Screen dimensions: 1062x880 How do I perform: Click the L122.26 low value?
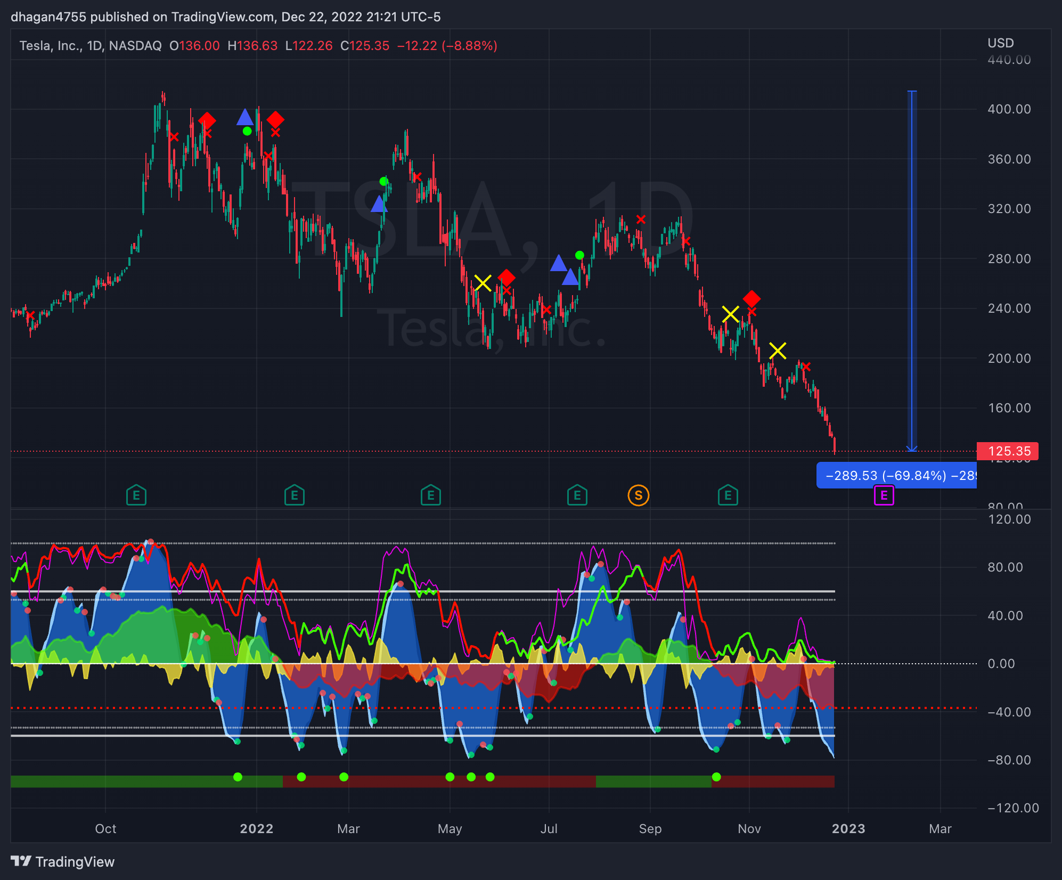(x=309, y=46)
